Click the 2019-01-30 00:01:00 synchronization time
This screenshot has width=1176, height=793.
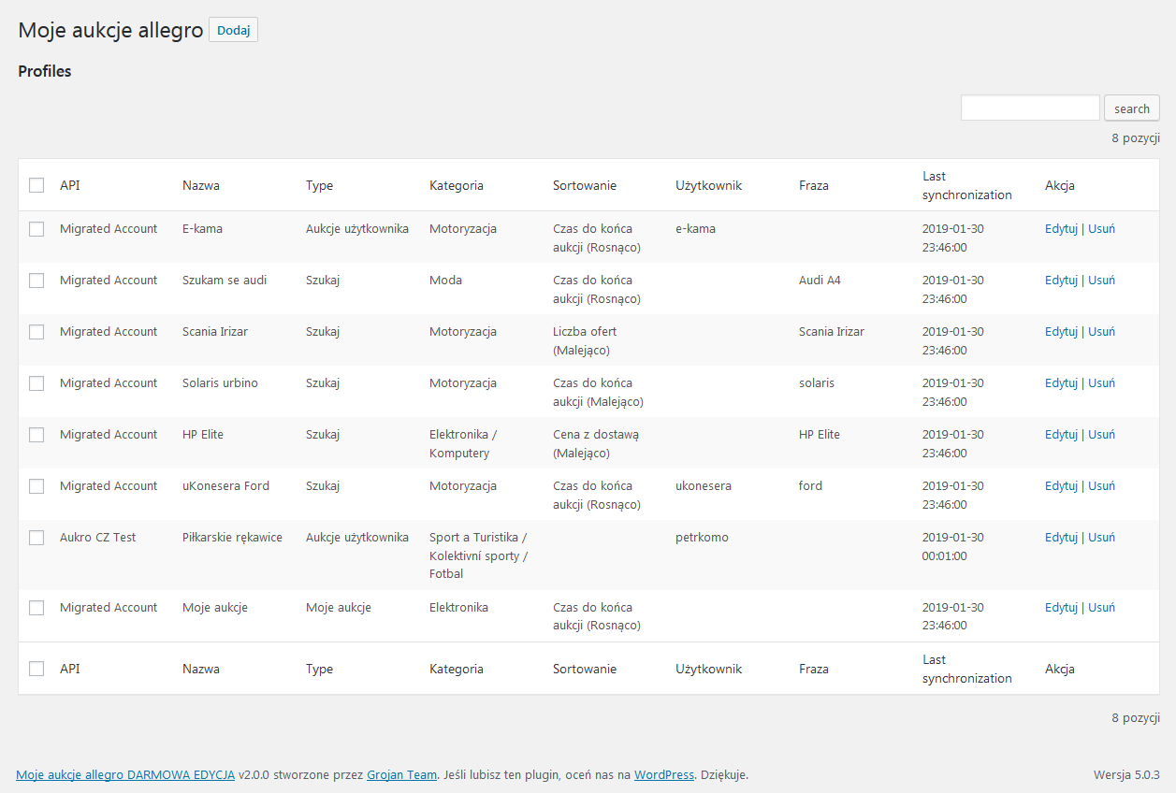coord(953,547)
